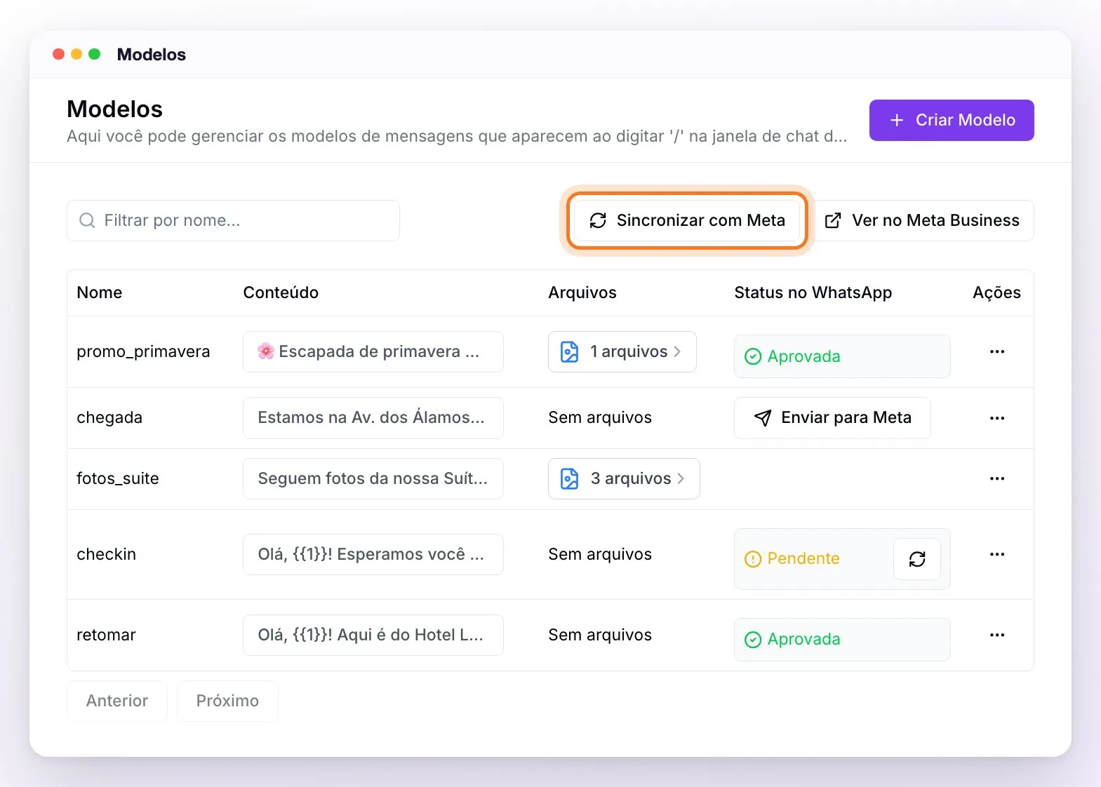Click the search magnifier icon
The width and height of the screenshot is (1101, 787).
(x=87, y=220)
